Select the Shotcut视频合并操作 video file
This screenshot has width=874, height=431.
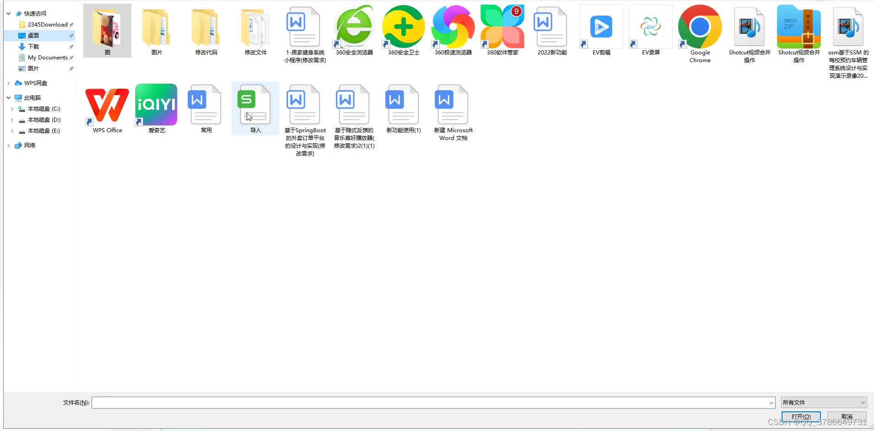750,34
